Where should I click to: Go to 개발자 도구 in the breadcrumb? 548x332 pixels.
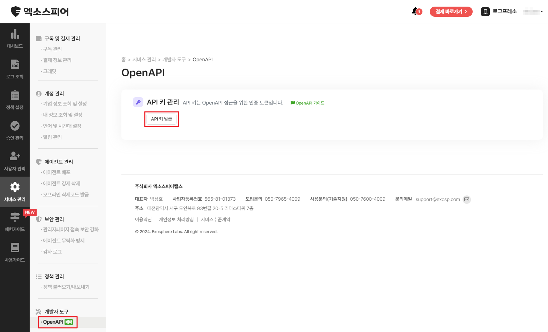(x=174, y=60)
